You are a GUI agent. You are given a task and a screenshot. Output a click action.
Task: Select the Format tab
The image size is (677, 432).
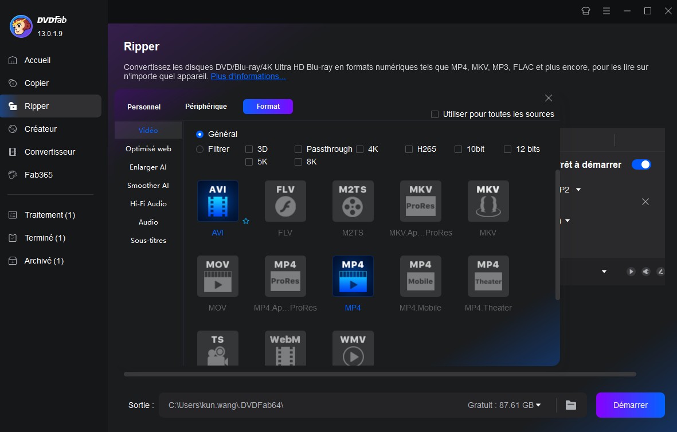point(268,107)
